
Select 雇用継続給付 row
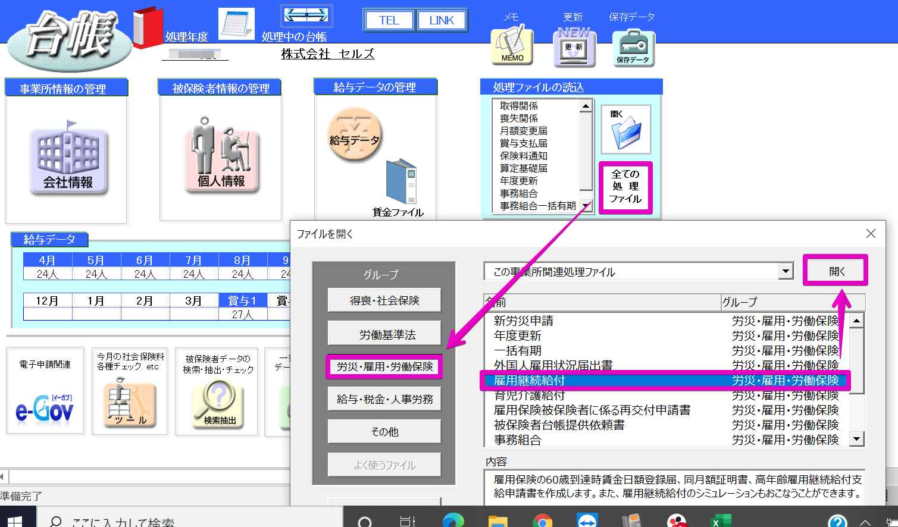coord(666,380)
